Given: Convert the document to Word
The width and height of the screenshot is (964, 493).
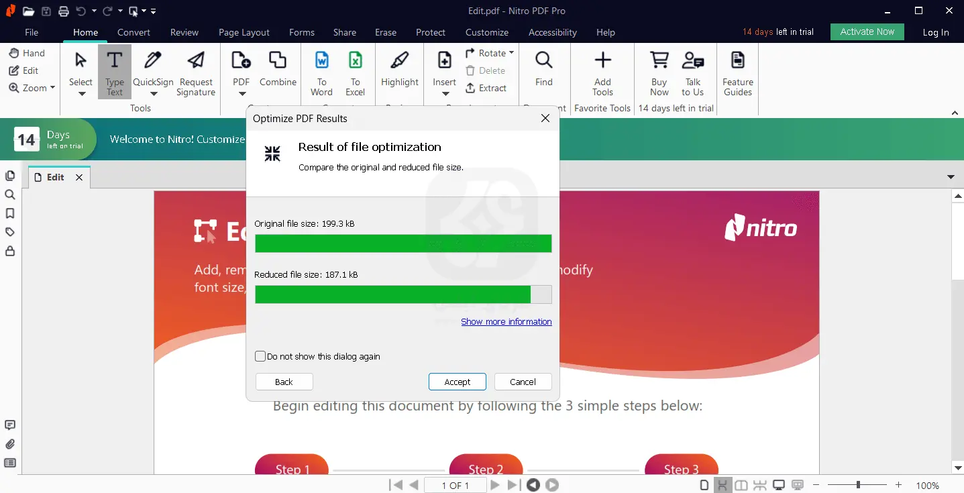Looking at the screenshot, I should pyautogui.click(x=321, y=72).
